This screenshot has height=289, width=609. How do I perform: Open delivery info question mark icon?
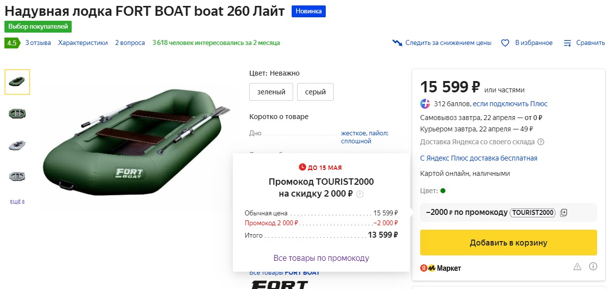[x=541, y=142]
